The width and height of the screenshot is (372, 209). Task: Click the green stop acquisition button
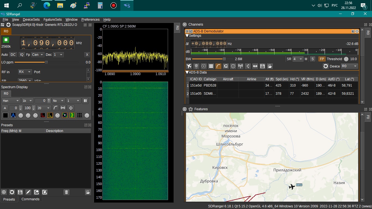(x=6, y=40)
